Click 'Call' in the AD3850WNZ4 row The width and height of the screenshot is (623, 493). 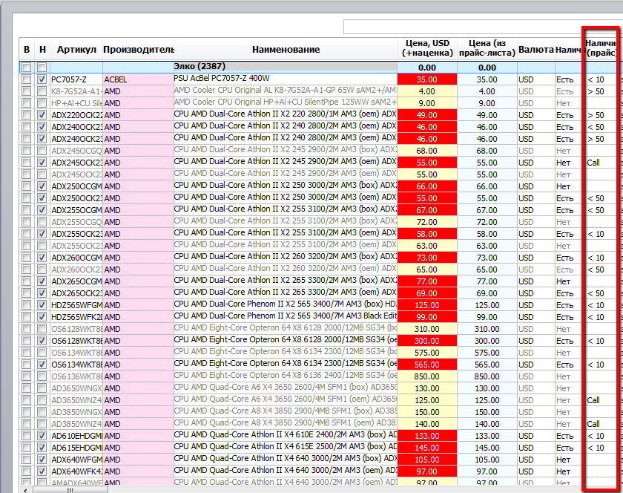tap(593, 424)
